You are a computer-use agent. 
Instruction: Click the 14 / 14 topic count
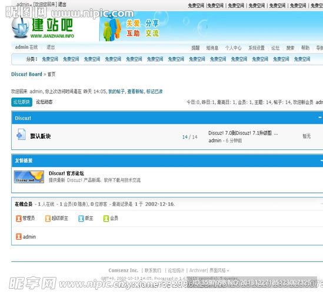(x=189, y=137)
